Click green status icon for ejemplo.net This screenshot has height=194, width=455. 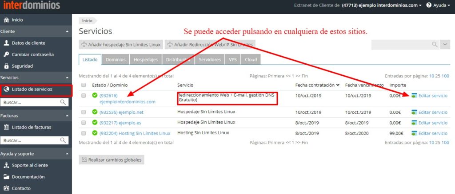[95, 112]
